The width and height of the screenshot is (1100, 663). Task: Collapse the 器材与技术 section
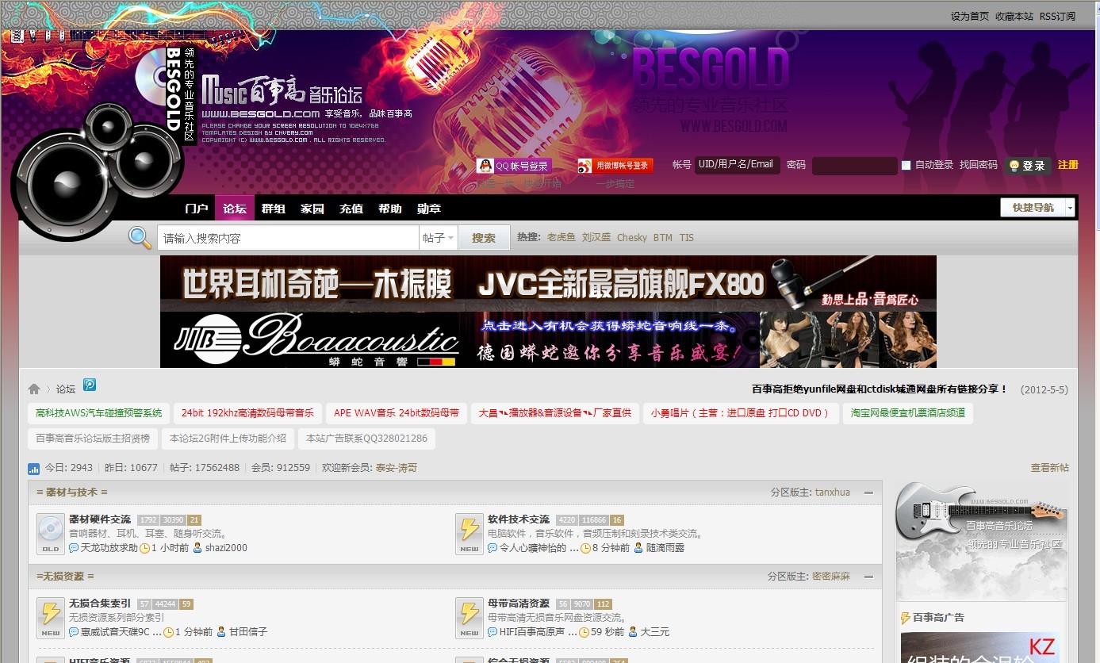click(868, 492)
